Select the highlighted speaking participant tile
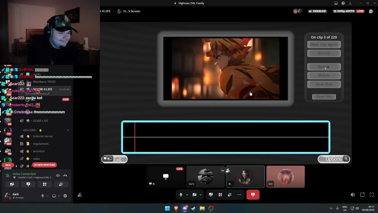 pyautogui.click(x=245, y=177)
